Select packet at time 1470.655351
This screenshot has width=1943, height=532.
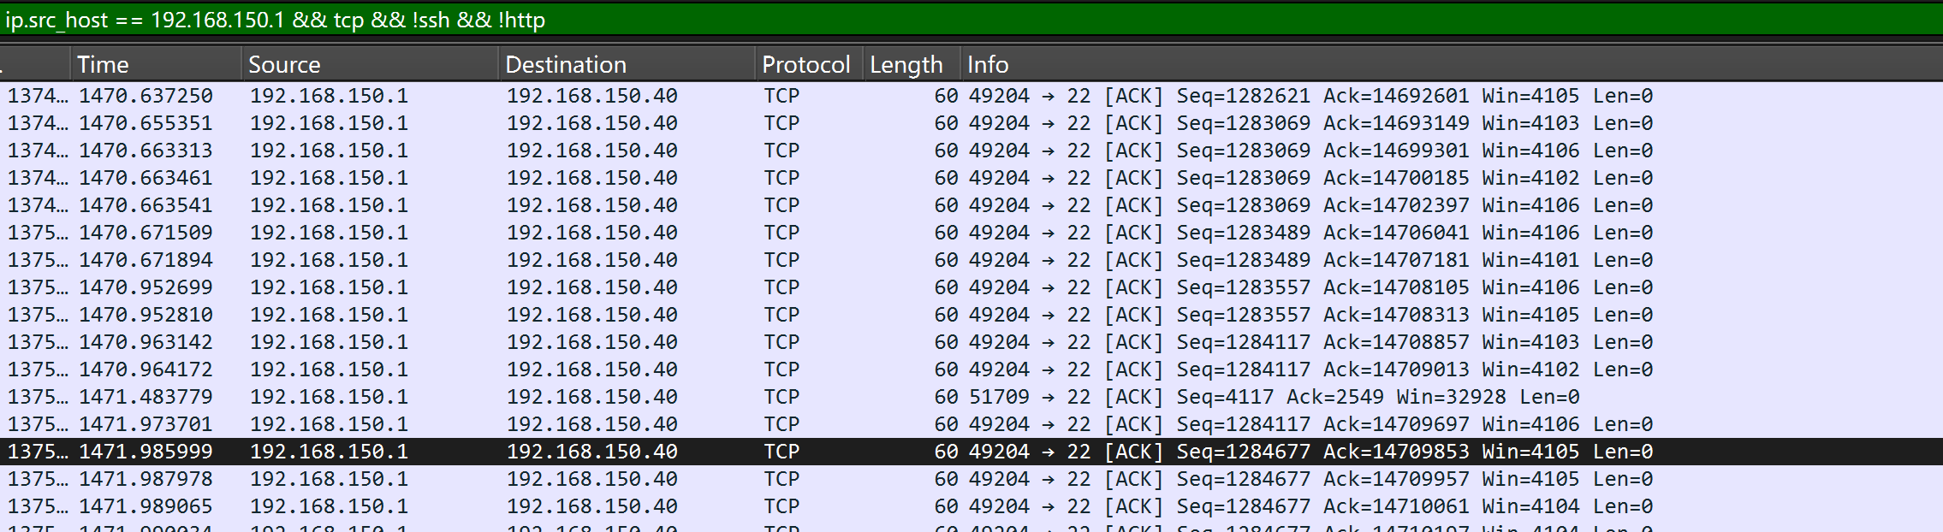[971, 123]
